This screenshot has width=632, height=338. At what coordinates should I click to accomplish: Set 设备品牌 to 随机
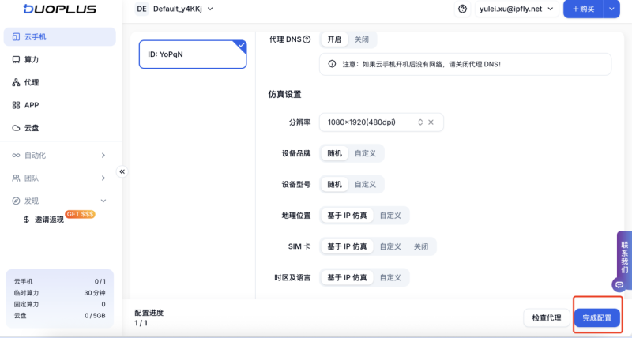[334, 153]
